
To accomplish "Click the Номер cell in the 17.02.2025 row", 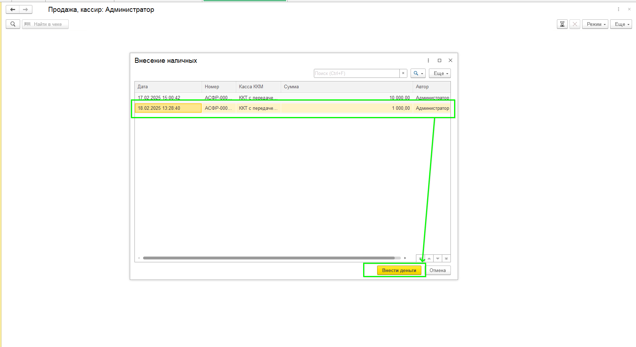I will pos(219,98).
